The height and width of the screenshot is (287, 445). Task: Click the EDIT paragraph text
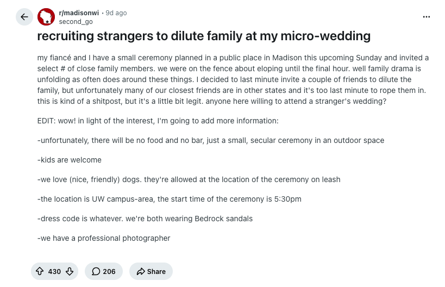tap(158, 121)
